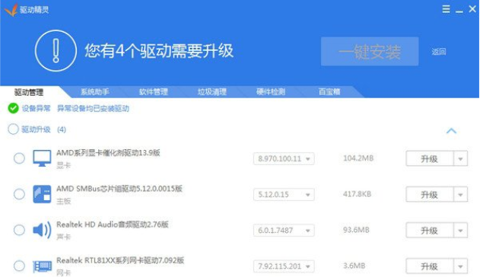Viewport: 480px width, 277px height.
Task: Click the motherboard icon for AMD SMBus driver
Action: pos(42,194)
